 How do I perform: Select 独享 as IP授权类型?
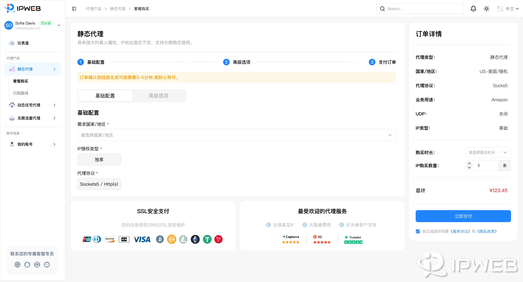[x=99, y=160]
